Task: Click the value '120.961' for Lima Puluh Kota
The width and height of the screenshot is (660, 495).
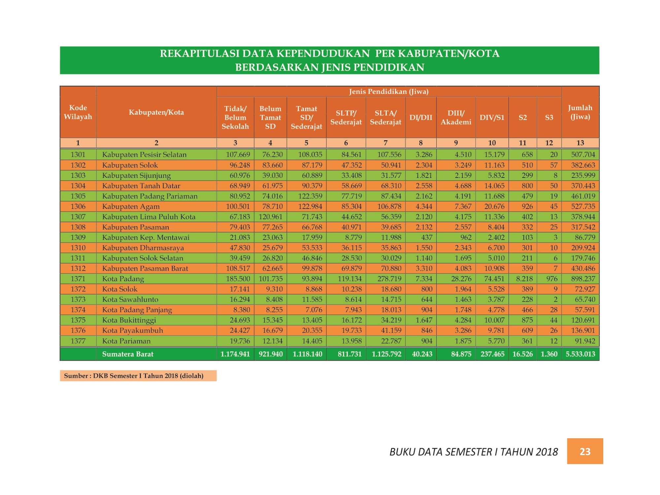Action: pyautogui.click(x=271, y=216)
